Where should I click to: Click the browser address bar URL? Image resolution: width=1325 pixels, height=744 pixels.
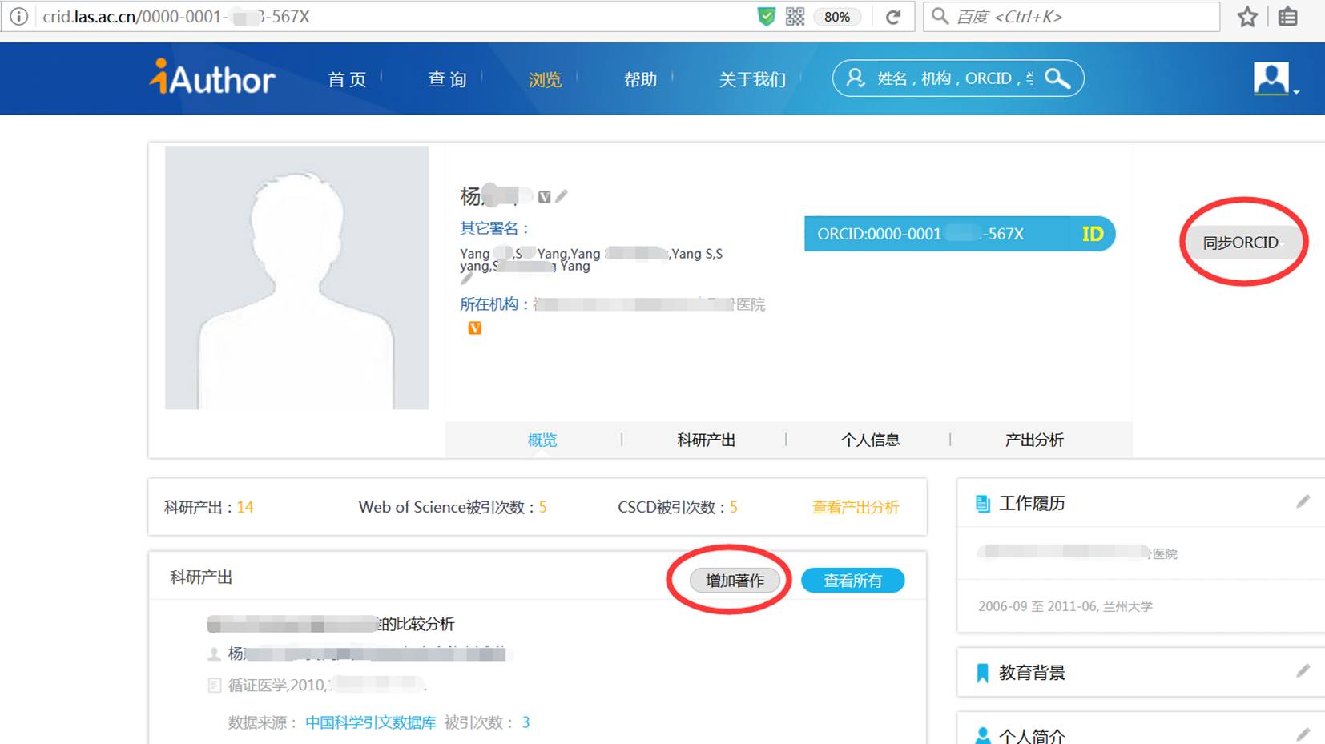pos(176,17)
